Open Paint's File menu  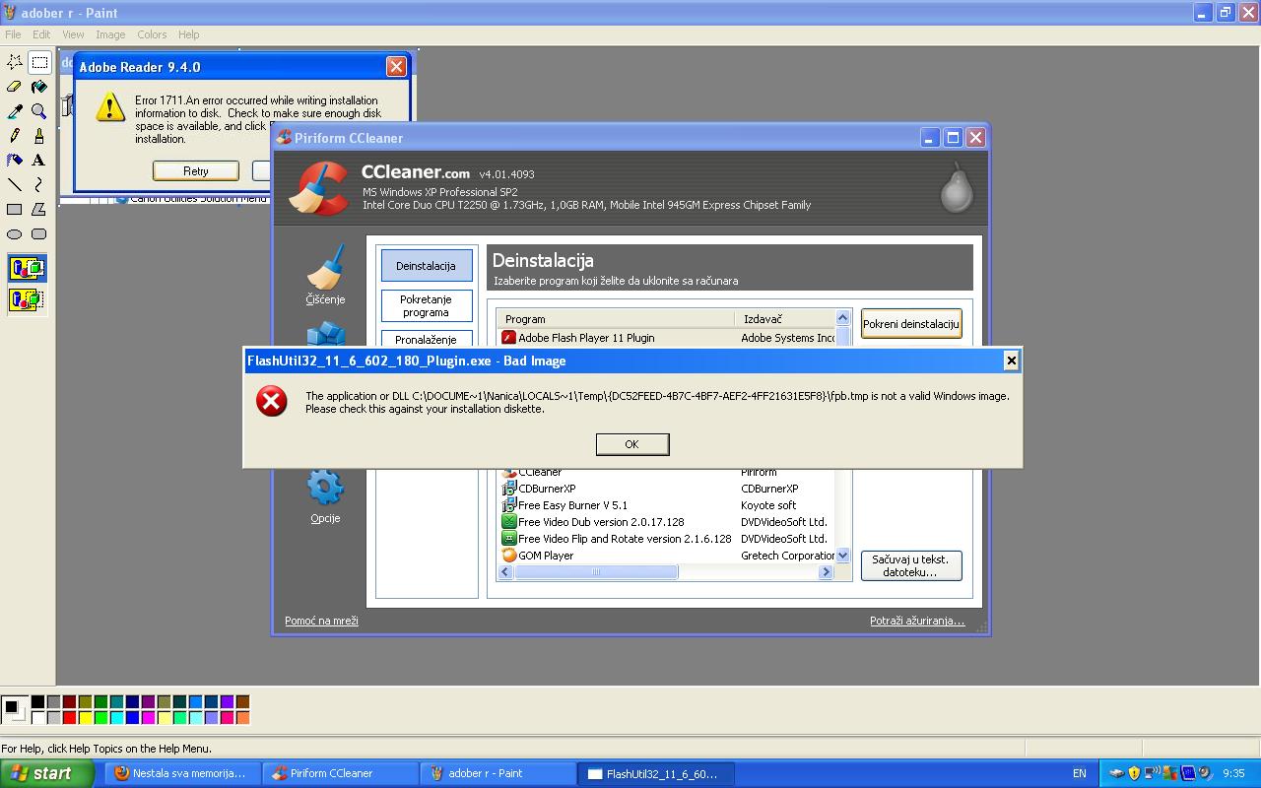pyautogui.click(x=13, y=34)
